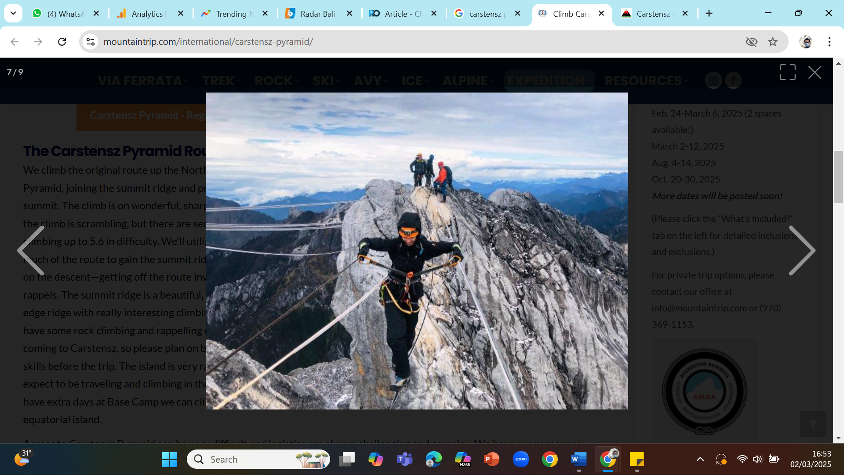Open Task View from taskbar

pos(347,460)
